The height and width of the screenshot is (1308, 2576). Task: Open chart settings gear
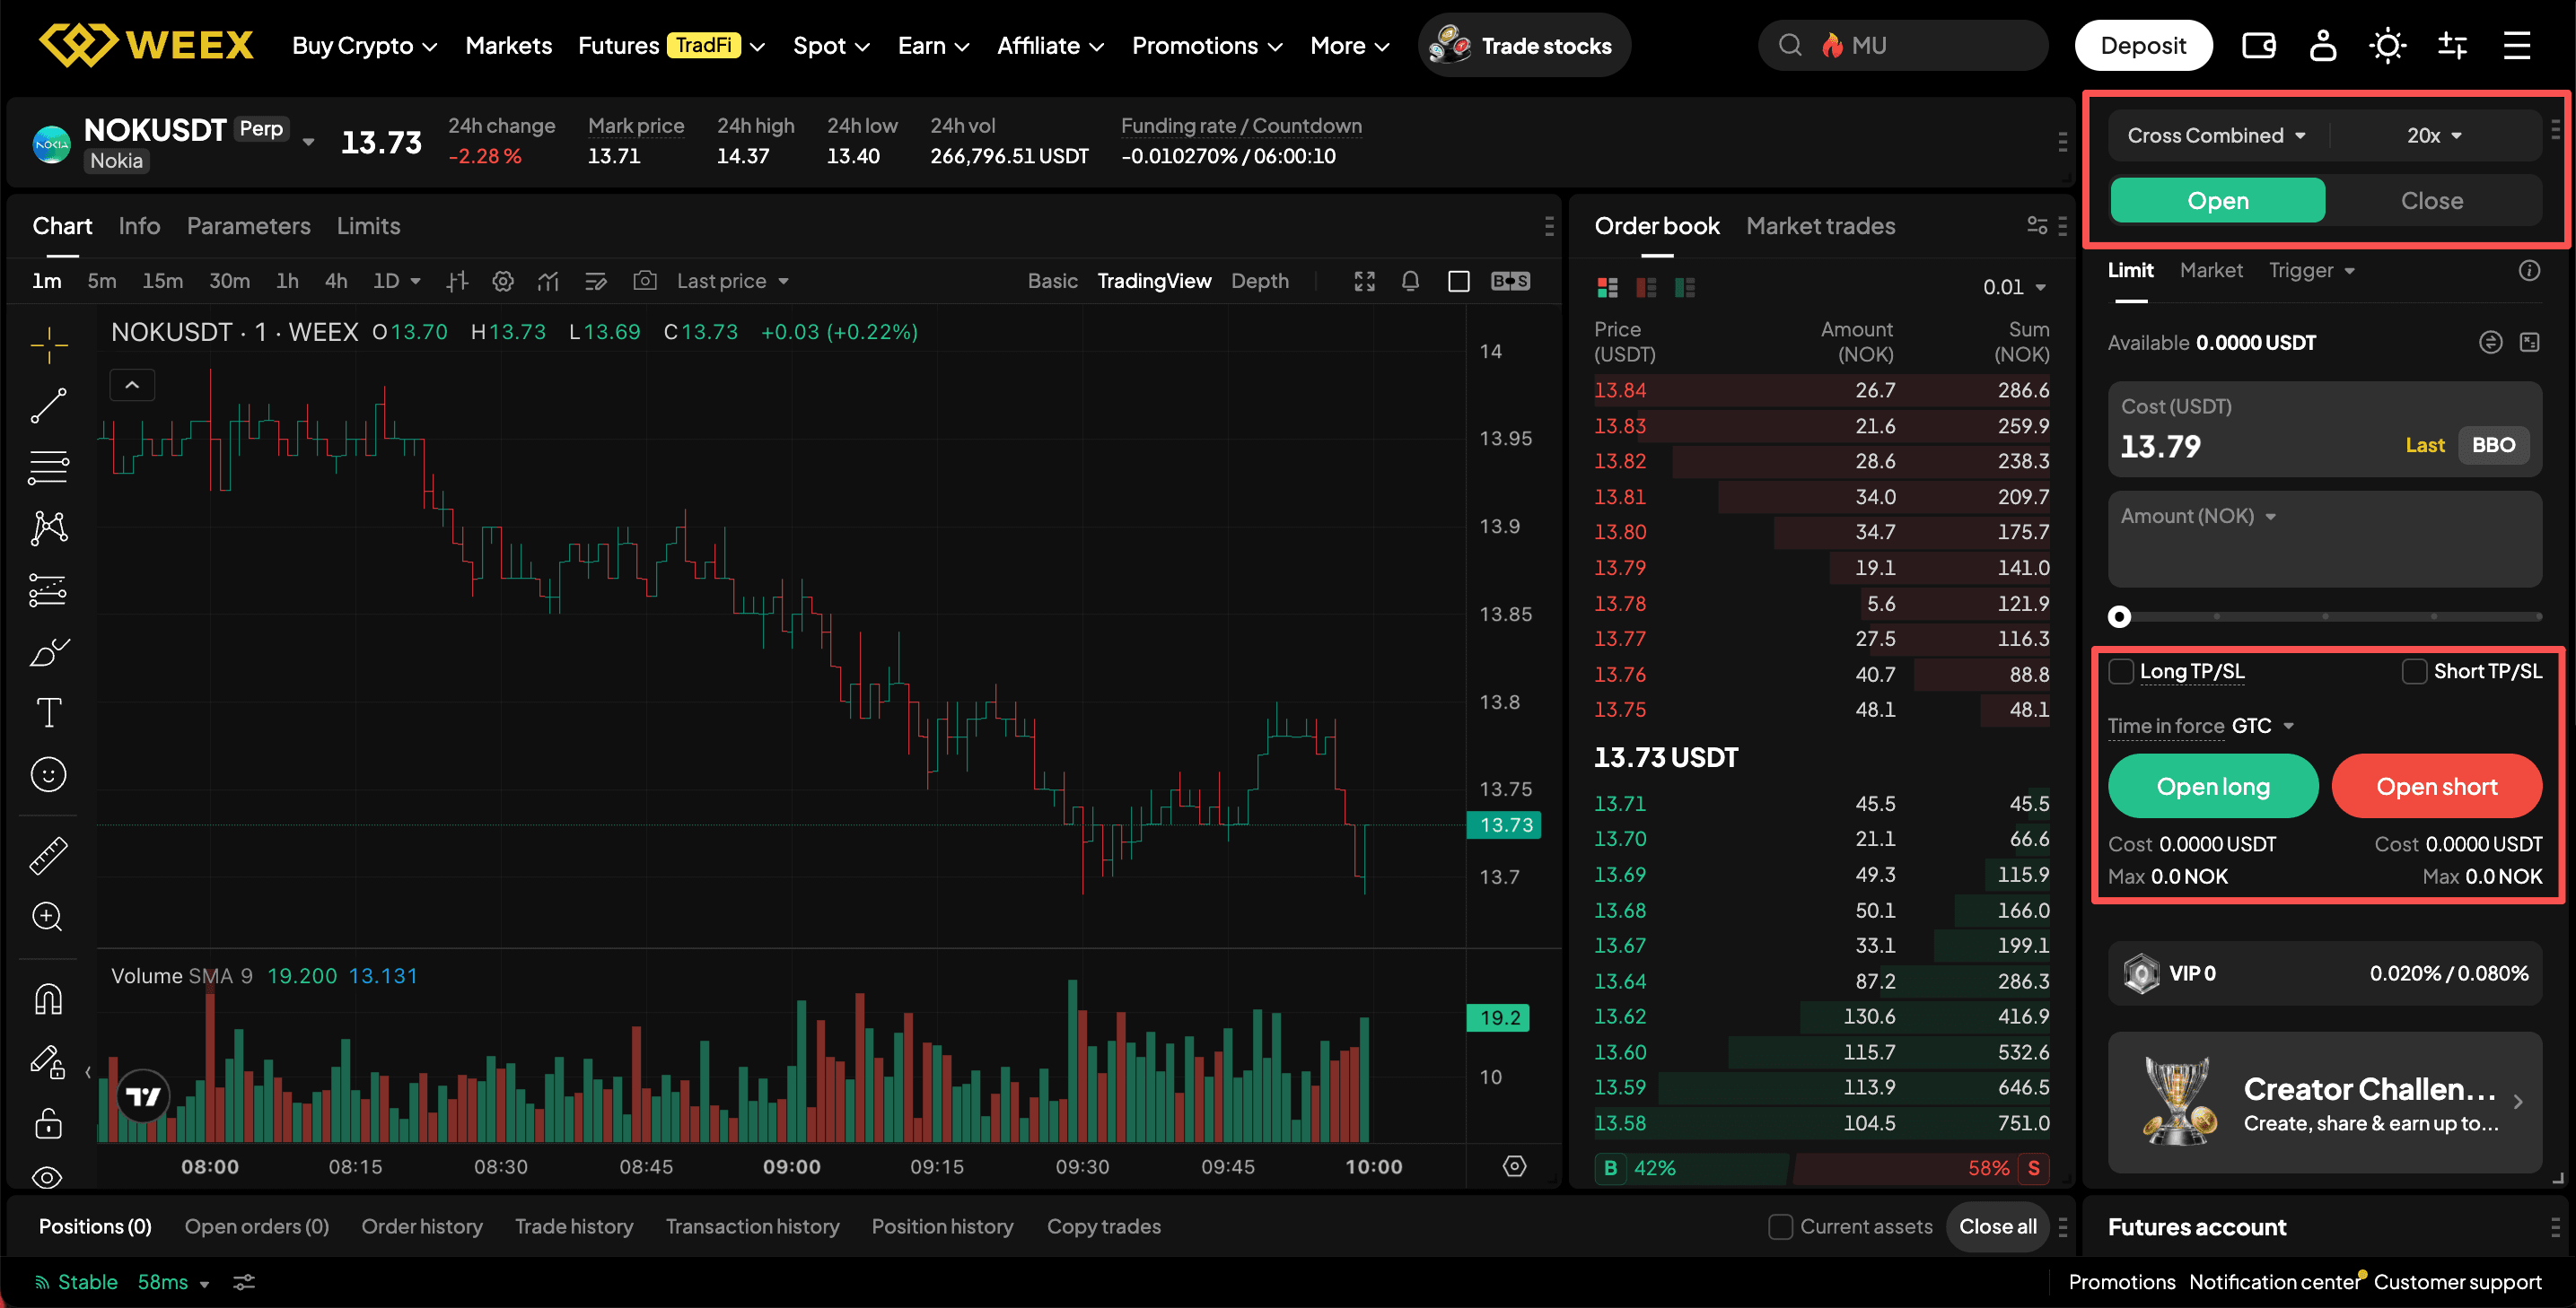pos(503,282)
